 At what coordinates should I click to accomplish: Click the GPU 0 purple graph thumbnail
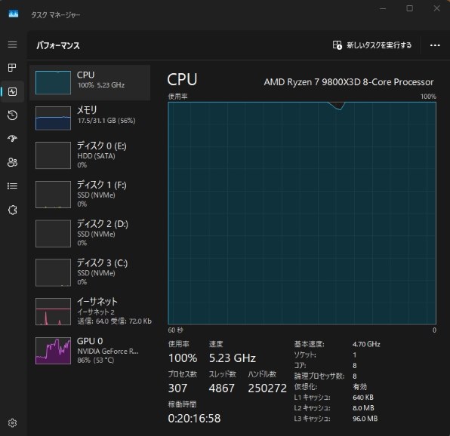pyautogui.click(x=53, y=351)
